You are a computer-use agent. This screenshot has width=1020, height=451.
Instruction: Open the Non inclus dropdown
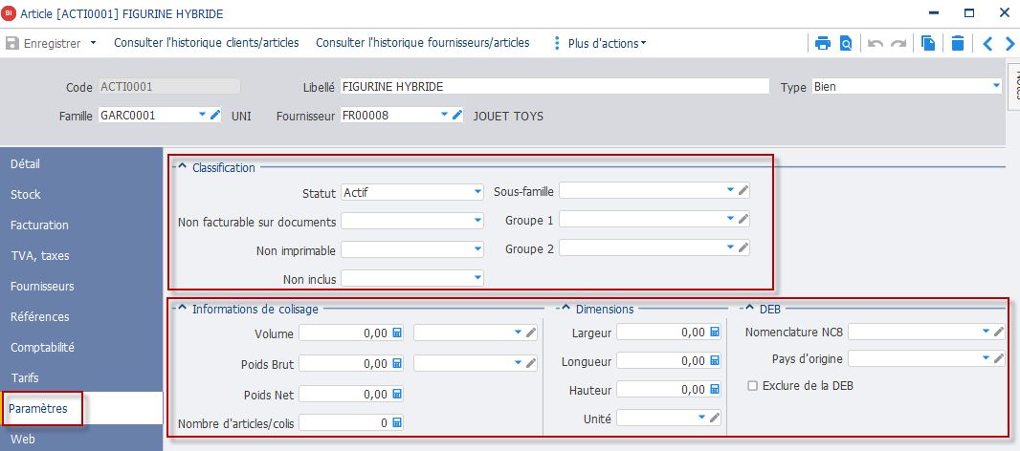(478, 278)
